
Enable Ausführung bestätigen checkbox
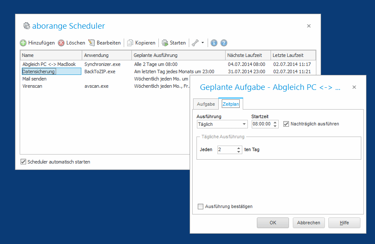[x=200, y=206]
